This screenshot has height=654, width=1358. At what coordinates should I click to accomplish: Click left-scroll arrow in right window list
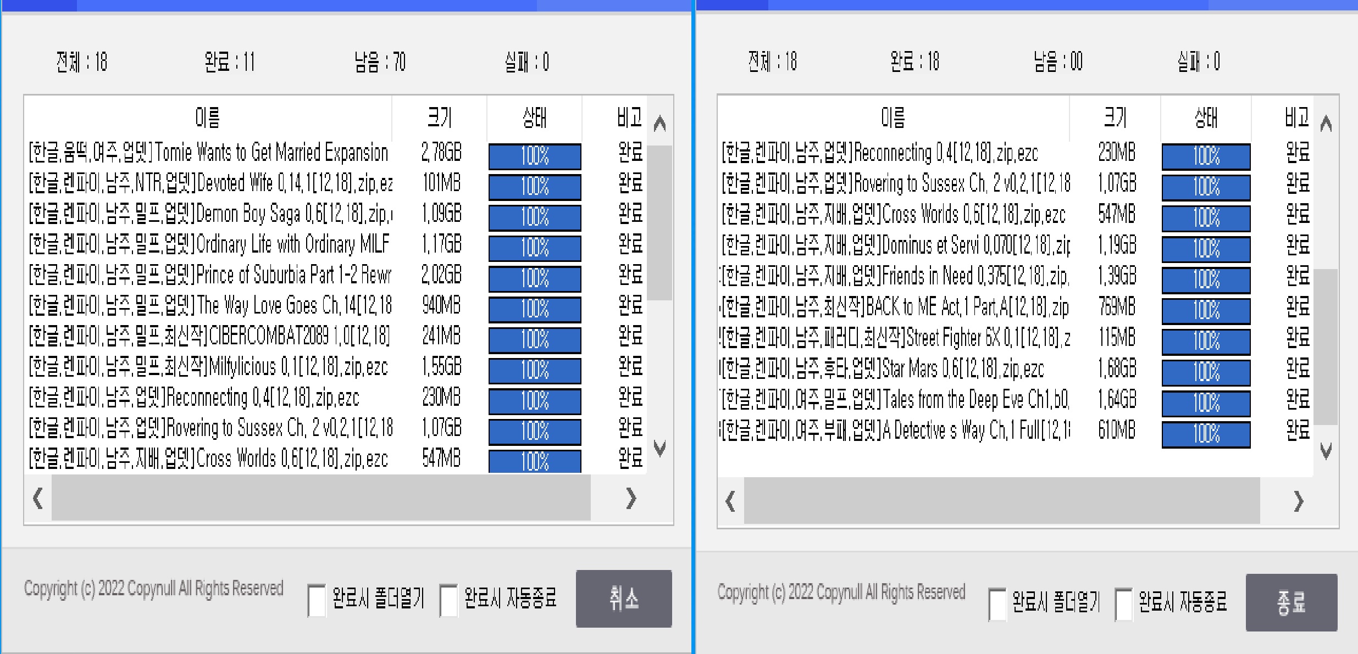[730, 501]
